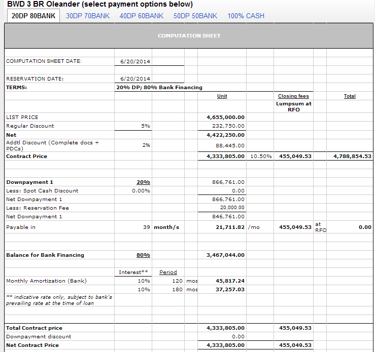Click the Unit column heading
Screen dimensions: 375x352
point(222,96)
